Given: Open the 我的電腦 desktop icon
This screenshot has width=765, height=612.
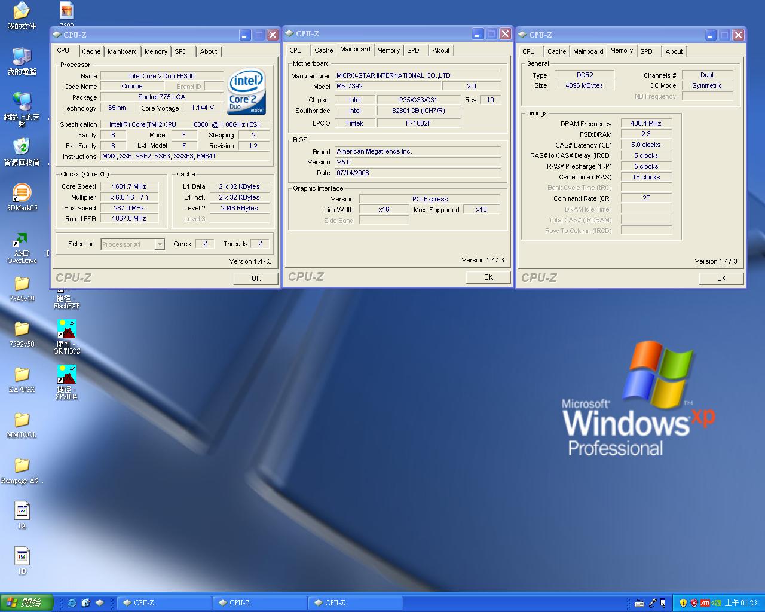Looking at the screenshot, I should point(22,61).
